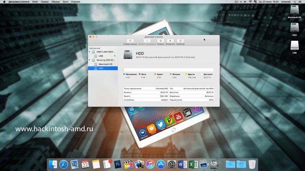This screenshot has height=171, width=305.
Task: Click the Доступно legend label
Action: [x=208, y=74]
